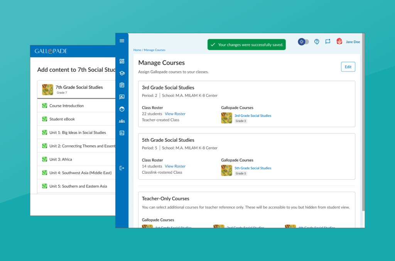Open the 5th Grade Social Studies course link

(x=253, y=168)
